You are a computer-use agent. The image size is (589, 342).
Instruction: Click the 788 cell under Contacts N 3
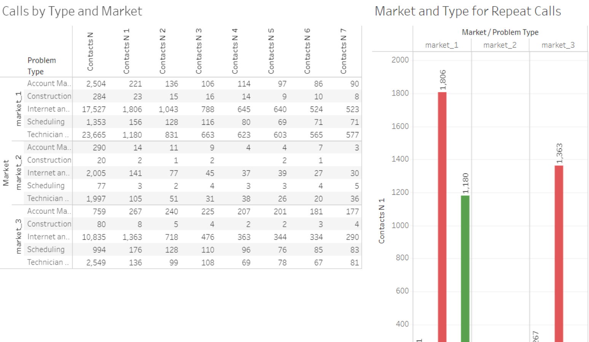[208, 109]
